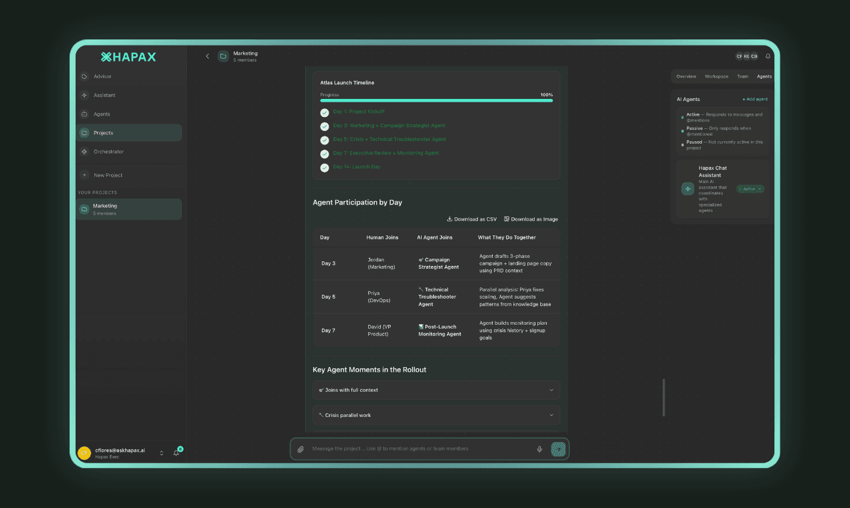Click the microphone voice input icon

tap(539, 449)
